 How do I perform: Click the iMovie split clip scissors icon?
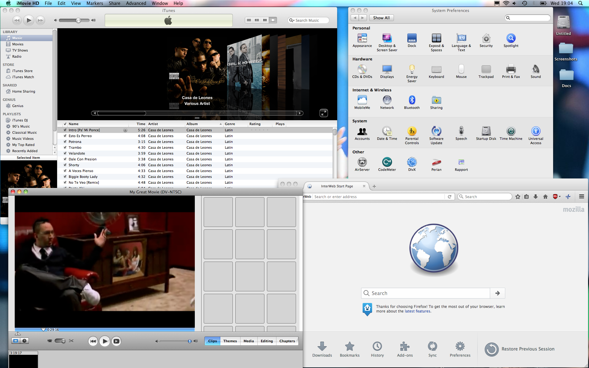71,341
